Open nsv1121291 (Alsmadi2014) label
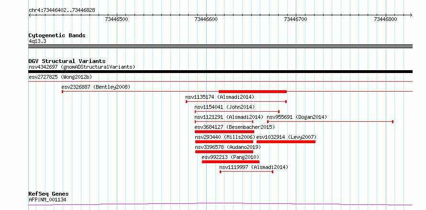 (229, 117)
